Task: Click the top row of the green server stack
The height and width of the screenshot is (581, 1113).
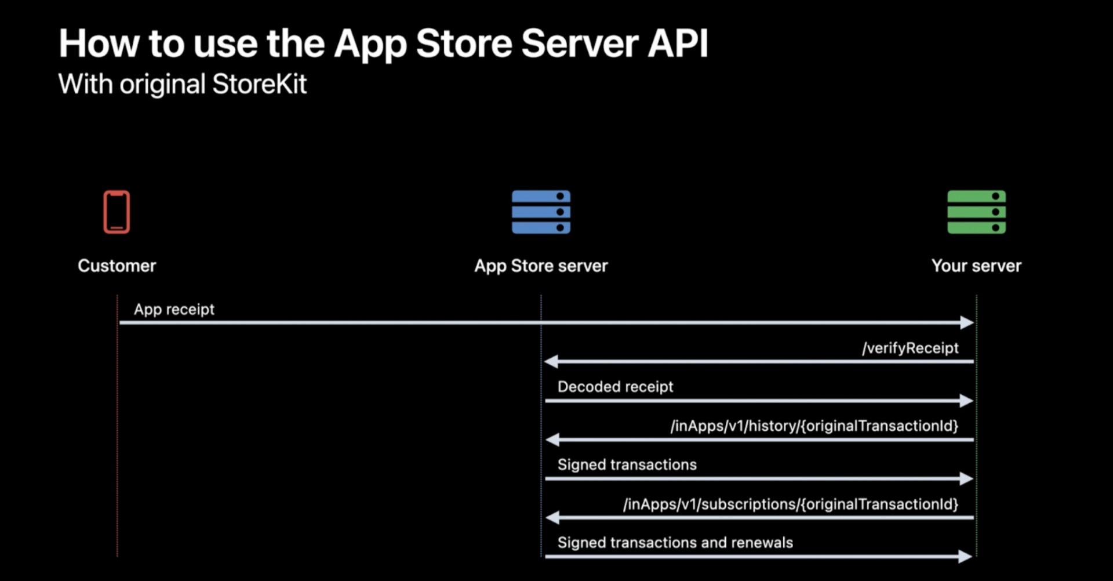Action: point(976,195)
